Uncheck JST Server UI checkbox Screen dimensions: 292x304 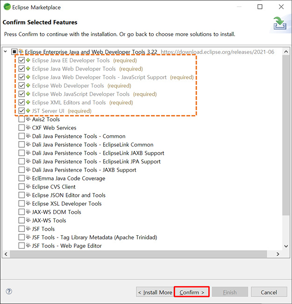click(21, 111)
